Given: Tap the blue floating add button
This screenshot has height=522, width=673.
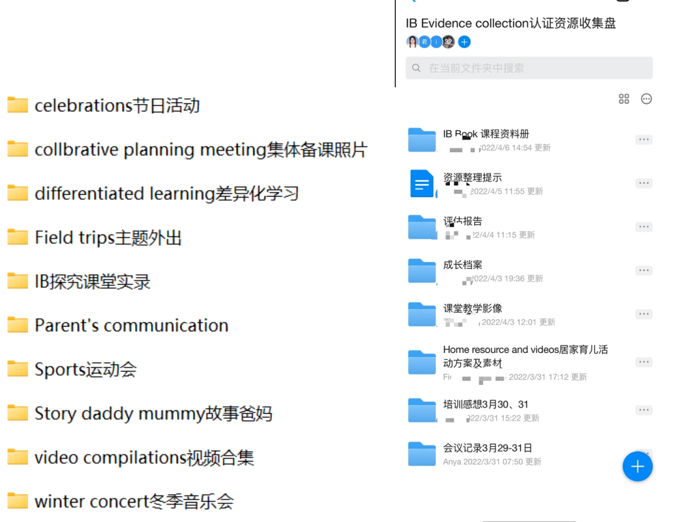Looking at the screenshot, I should coord(637,466).
